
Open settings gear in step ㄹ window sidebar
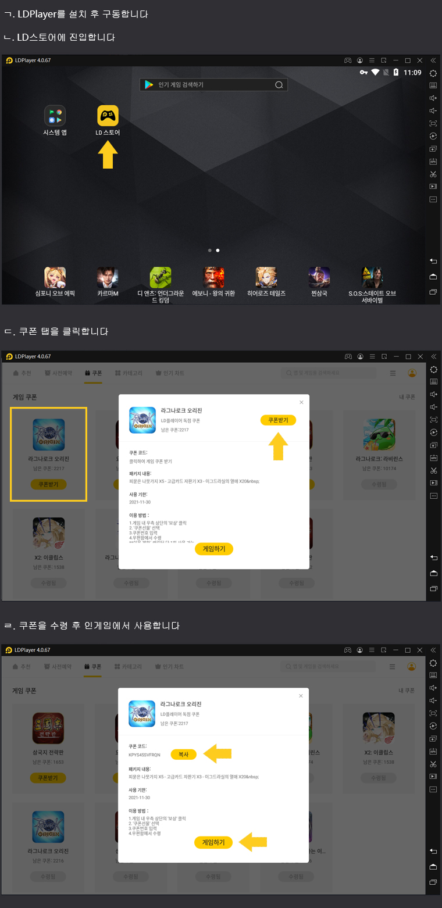click(x=433, y=663)
